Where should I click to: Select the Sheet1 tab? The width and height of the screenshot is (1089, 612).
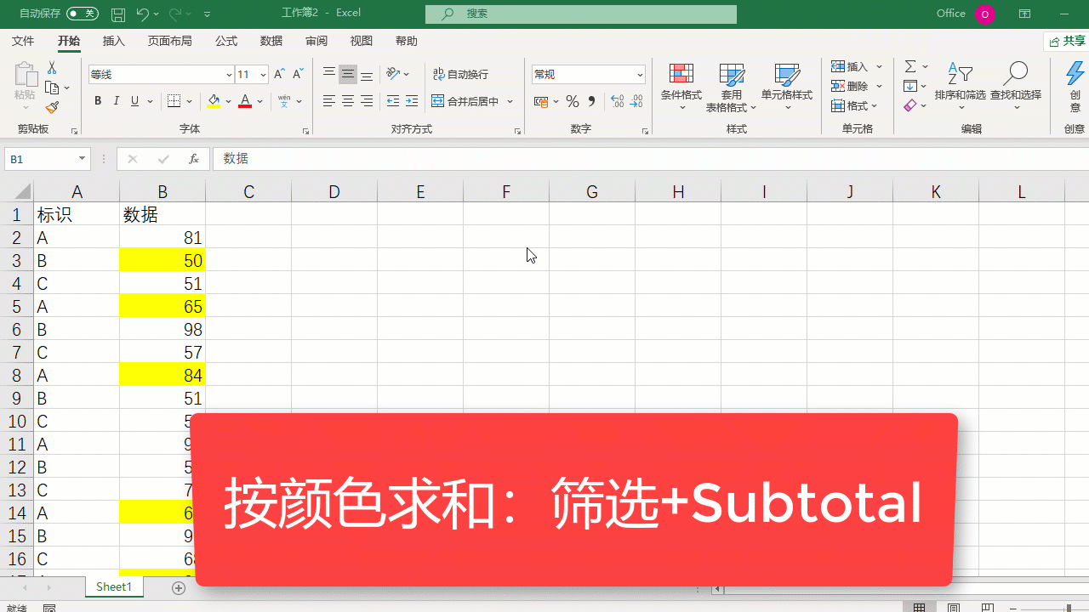click(114, 587)
